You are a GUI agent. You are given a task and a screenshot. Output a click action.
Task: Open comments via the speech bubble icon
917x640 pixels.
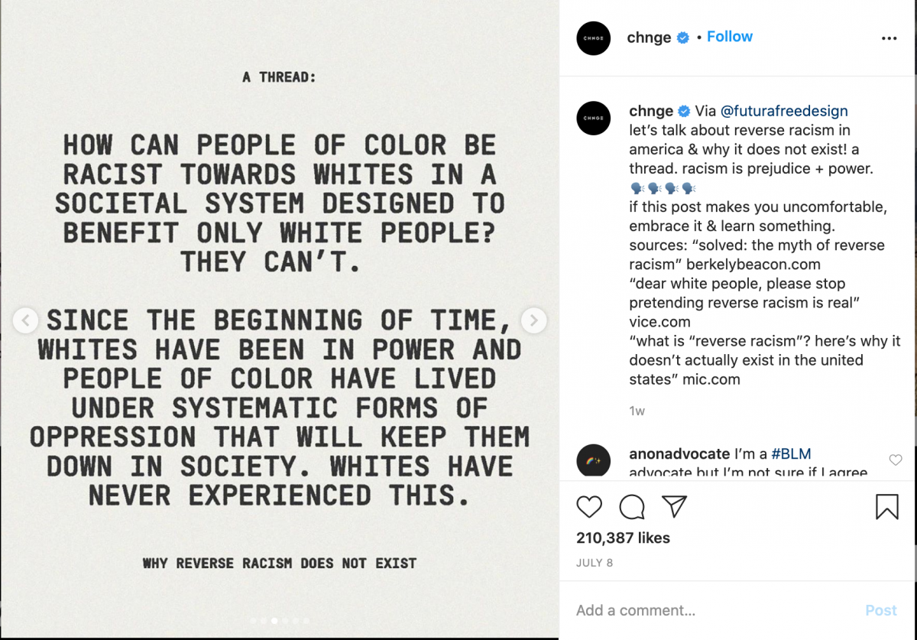tap(632, 506)
